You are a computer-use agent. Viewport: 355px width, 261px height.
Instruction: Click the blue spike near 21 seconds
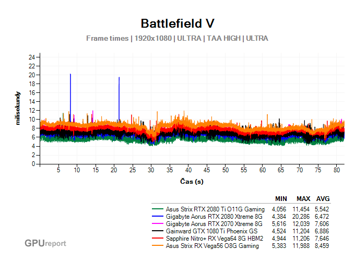[119, 99]
